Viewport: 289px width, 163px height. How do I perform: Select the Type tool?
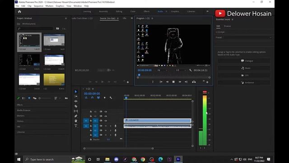point(76,126)
